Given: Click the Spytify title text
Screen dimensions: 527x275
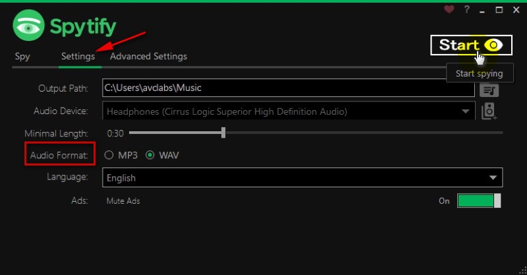Looking at the screenshot, I should [83, 27].
